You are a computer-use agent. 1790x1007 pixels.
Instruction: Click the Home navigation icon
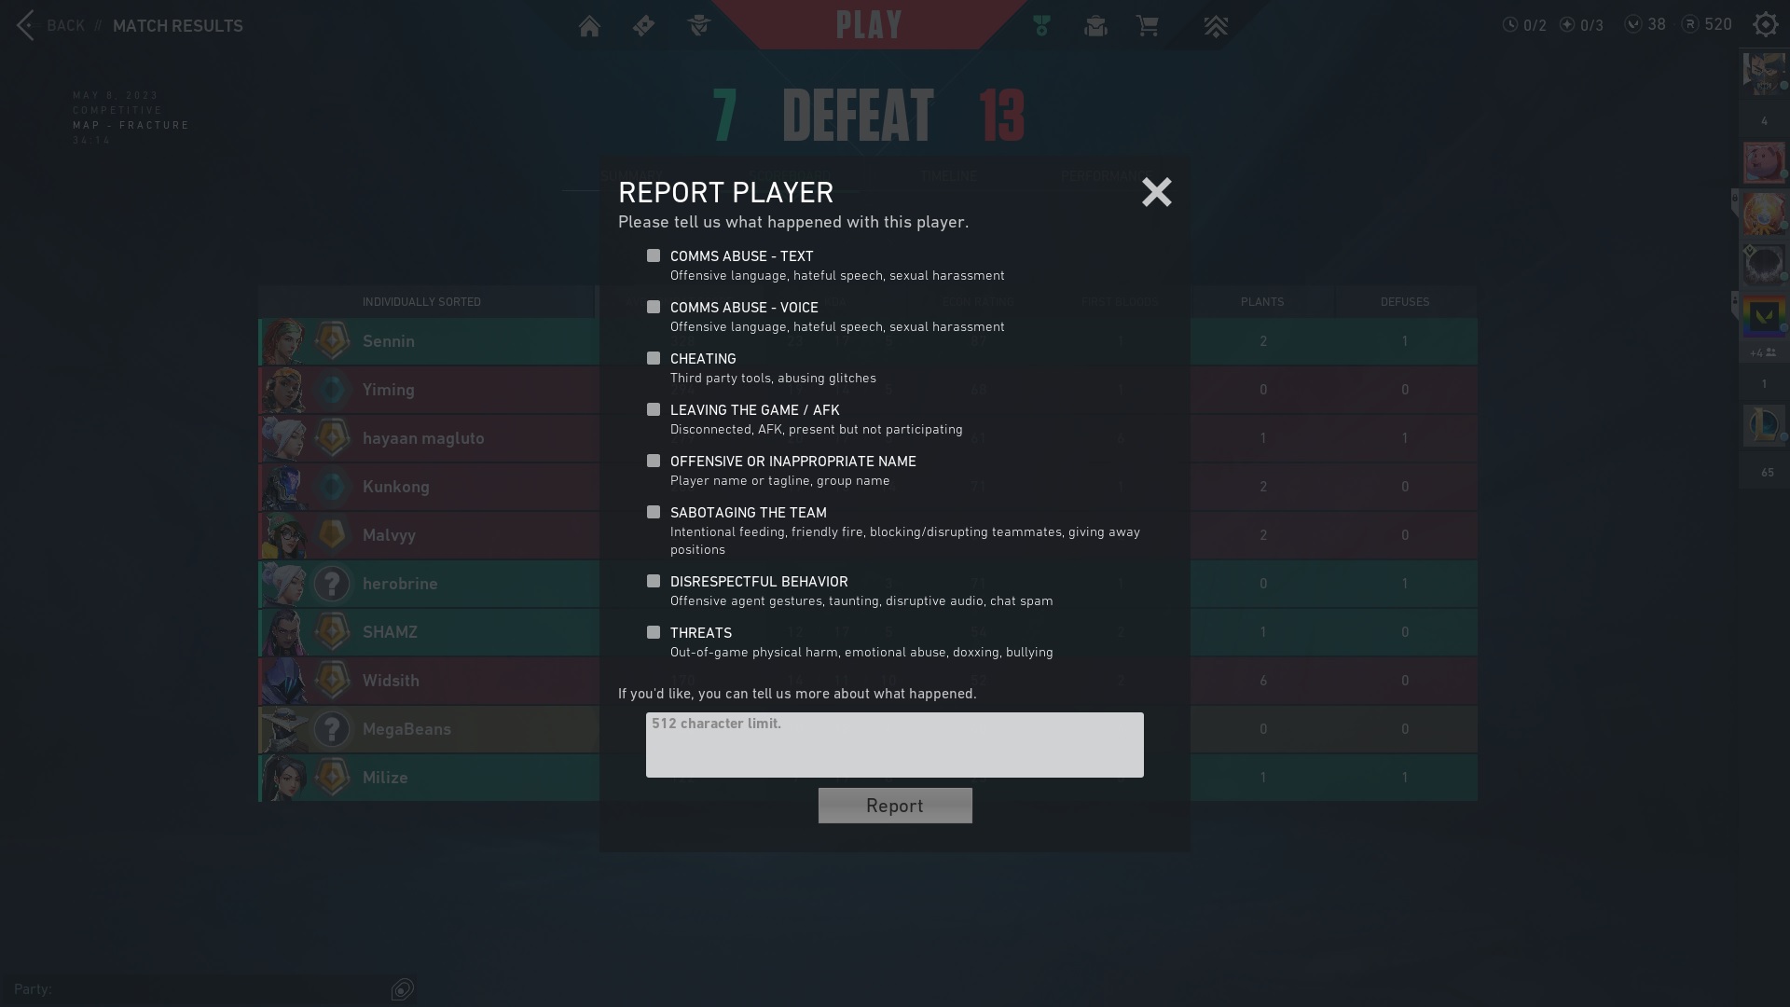pos(587,26)
